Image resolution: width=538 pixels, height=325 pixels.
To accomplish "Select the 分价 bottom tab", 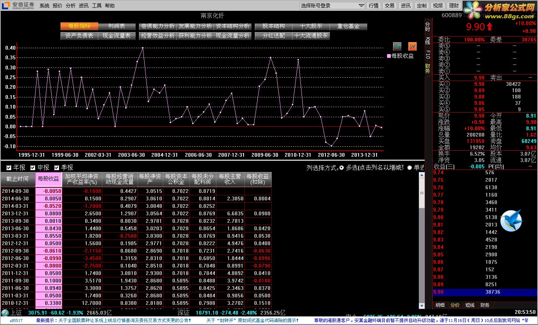I will coord(455,305).
